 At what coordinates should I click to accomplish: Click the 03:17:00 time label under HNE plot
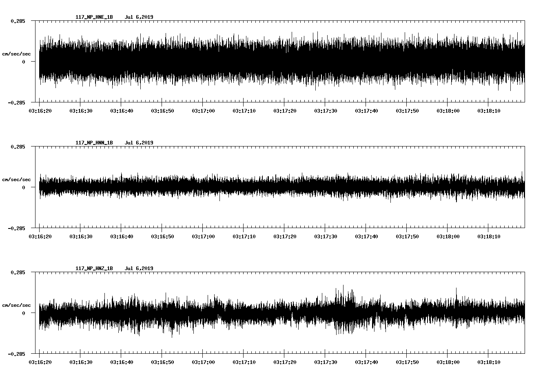point(203,111)
